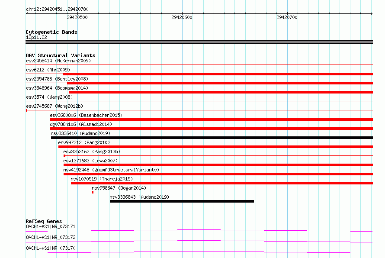Select the red dgv788n106 variant bar

coord(212,129)
